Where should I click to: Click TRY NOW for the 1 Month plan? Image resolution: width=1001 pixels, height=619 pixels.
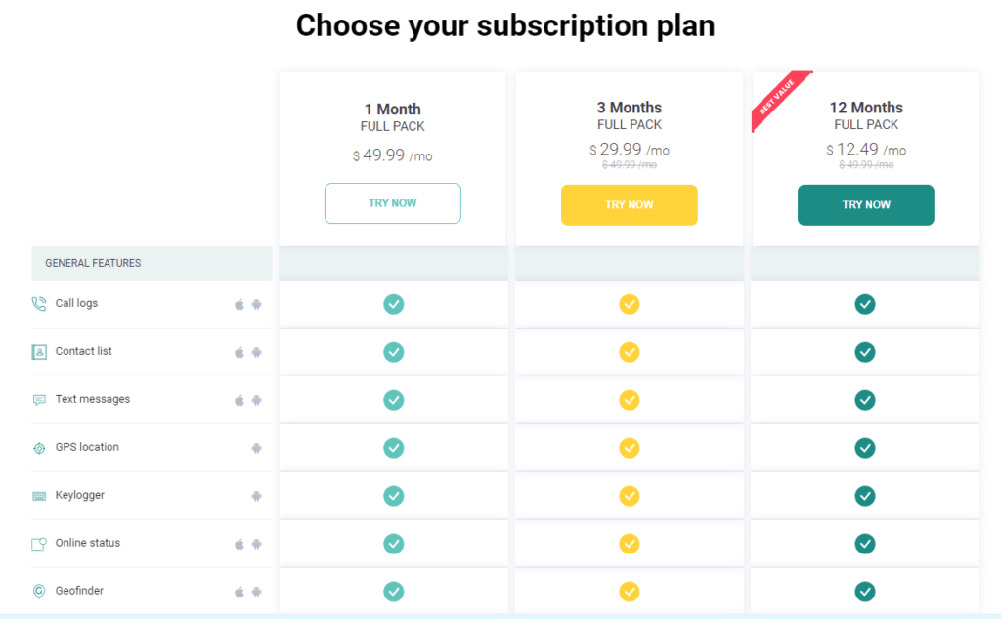[393, 203]
